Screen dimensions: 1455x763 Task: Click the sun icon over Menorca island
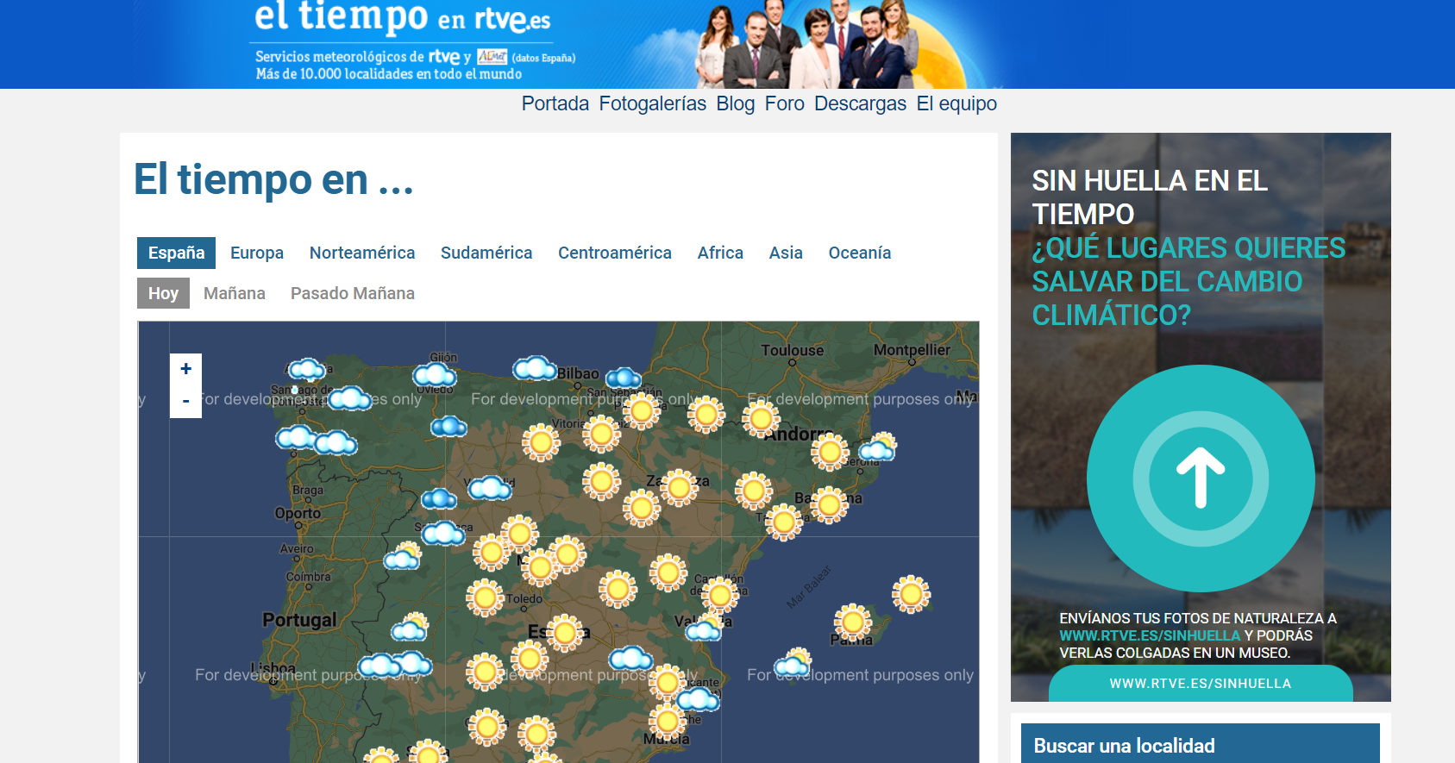tap(911, 594)
